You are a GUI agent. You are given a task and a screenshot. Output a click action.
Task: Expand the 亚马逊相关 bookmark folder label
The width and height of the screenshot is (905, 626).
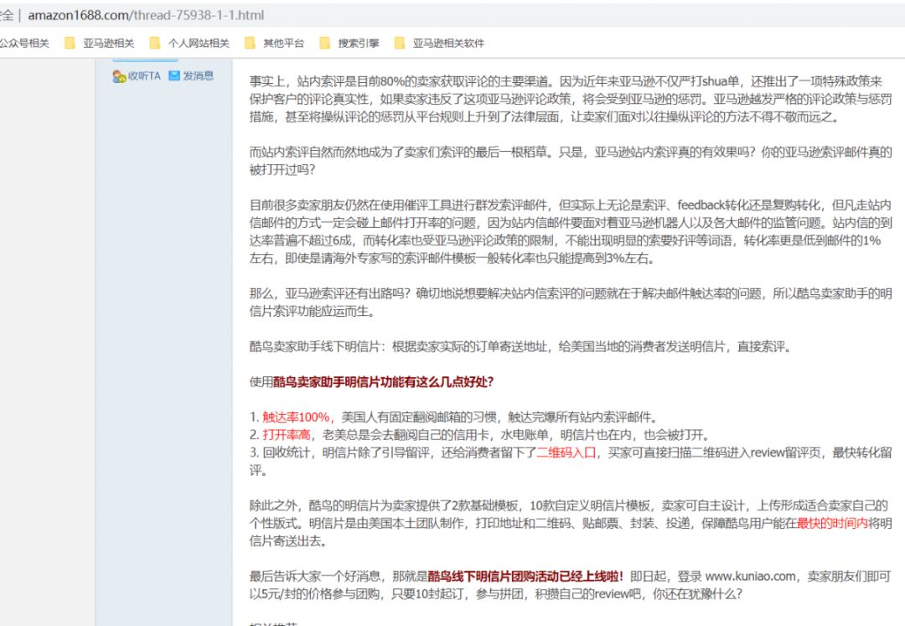tap(108, 44)
